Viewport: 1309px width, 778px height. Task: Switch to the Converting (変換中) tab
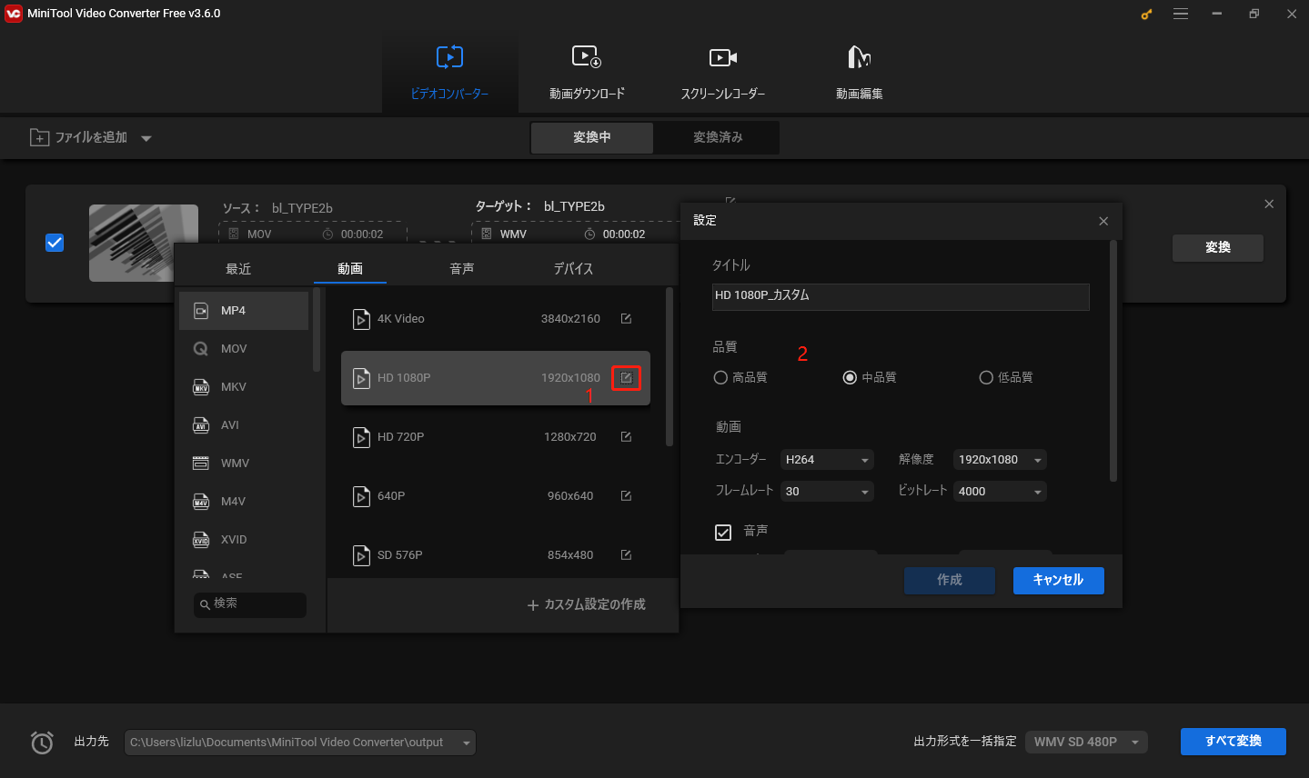pos(592,137)
